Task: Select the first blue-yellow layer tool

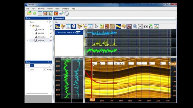Action: (58, 26)
